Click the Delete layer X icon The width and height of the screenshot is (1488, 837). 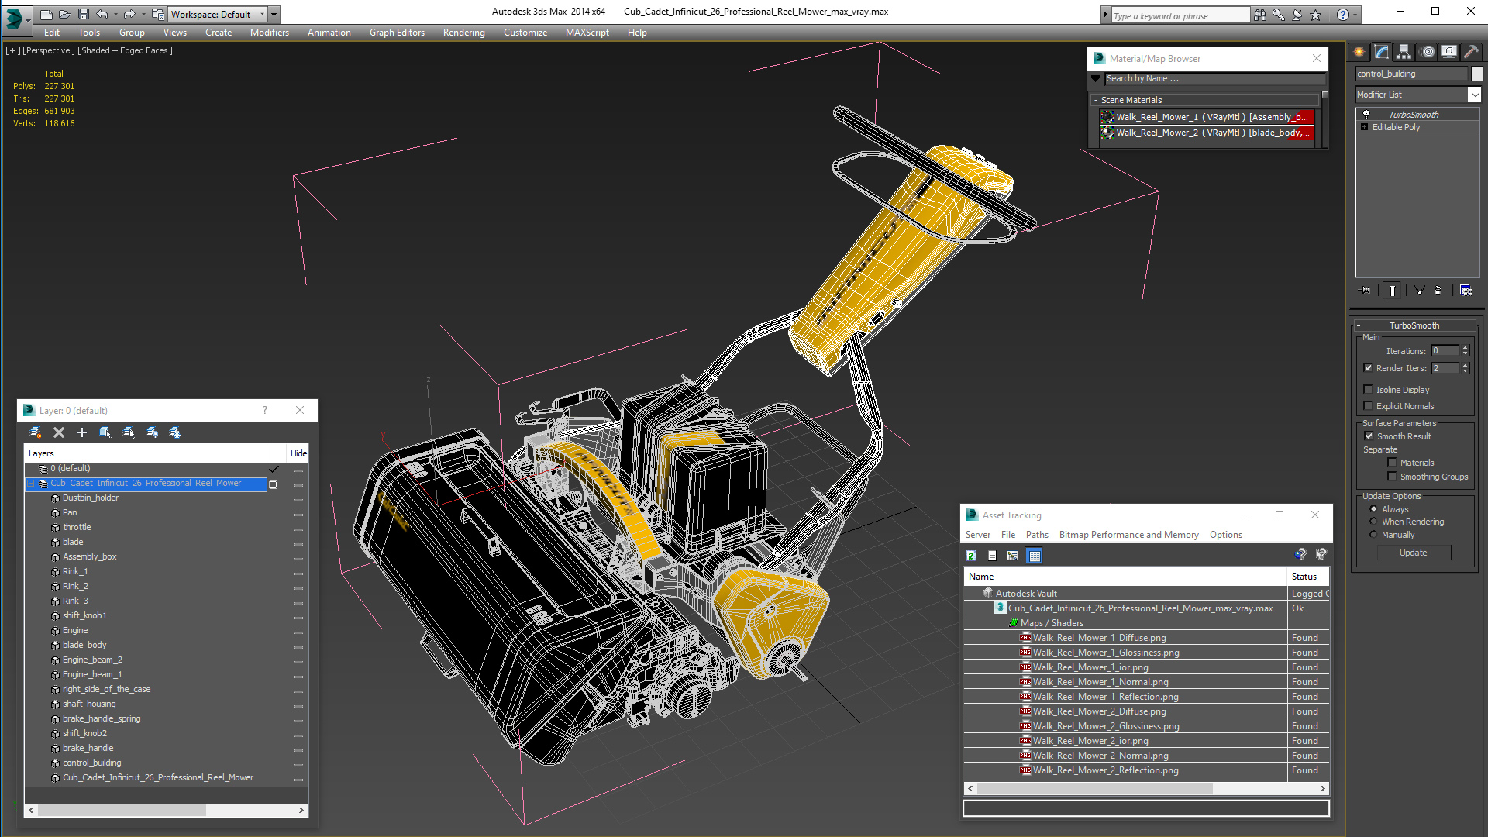(59, 432)
